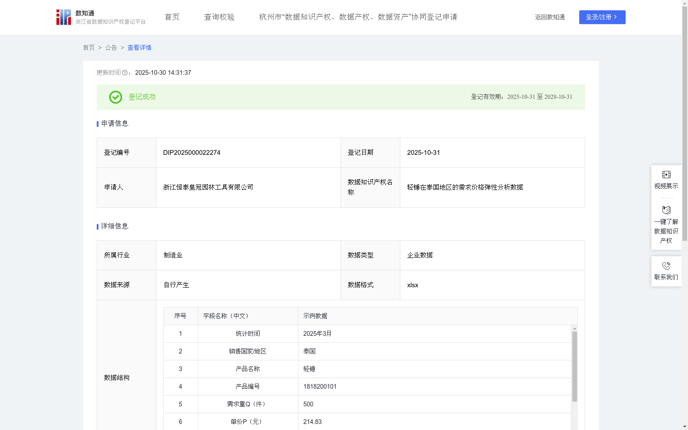The height and width of the screenshot is (430, 688).
Task: Go to 首页 in breadcrumb
Action: tap(89, 48)
